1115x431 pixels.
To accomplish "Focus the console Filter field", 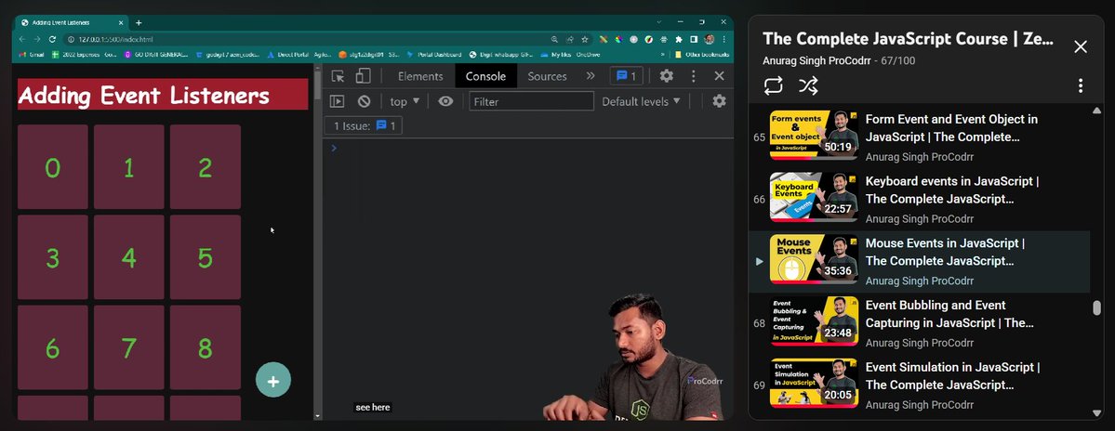I will (x=531, y=101).
